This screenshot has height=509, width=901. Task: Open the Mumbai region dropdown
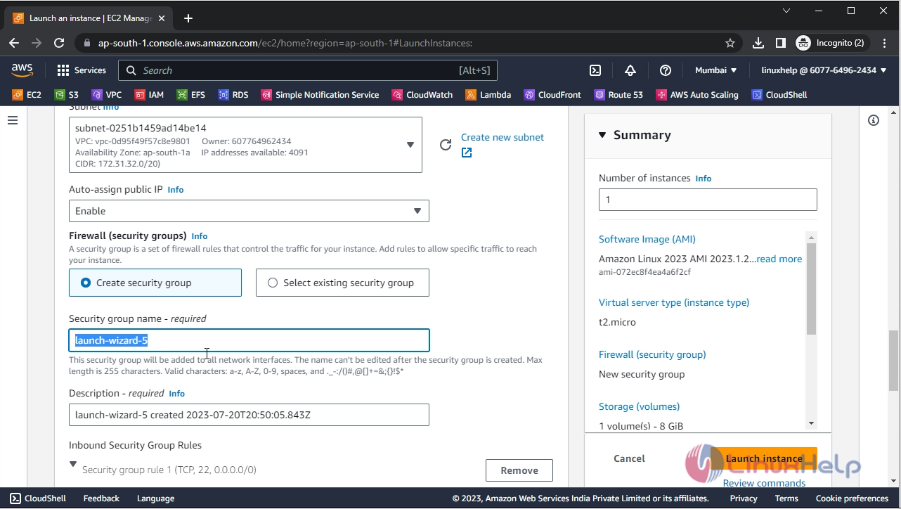pos(716,70)
